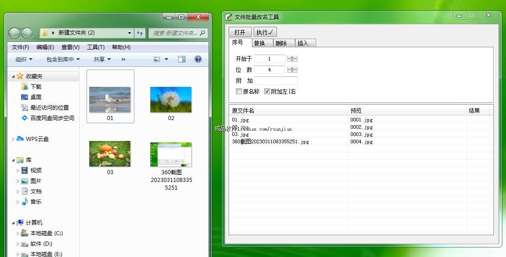This screenshot has width=506, height=257.
Task: Expand the 图片 library node
Action: [18, 181]
